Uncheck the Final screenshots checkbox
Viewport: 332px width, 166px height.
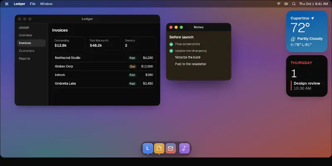pyautogui.click(x=171, y=44)
